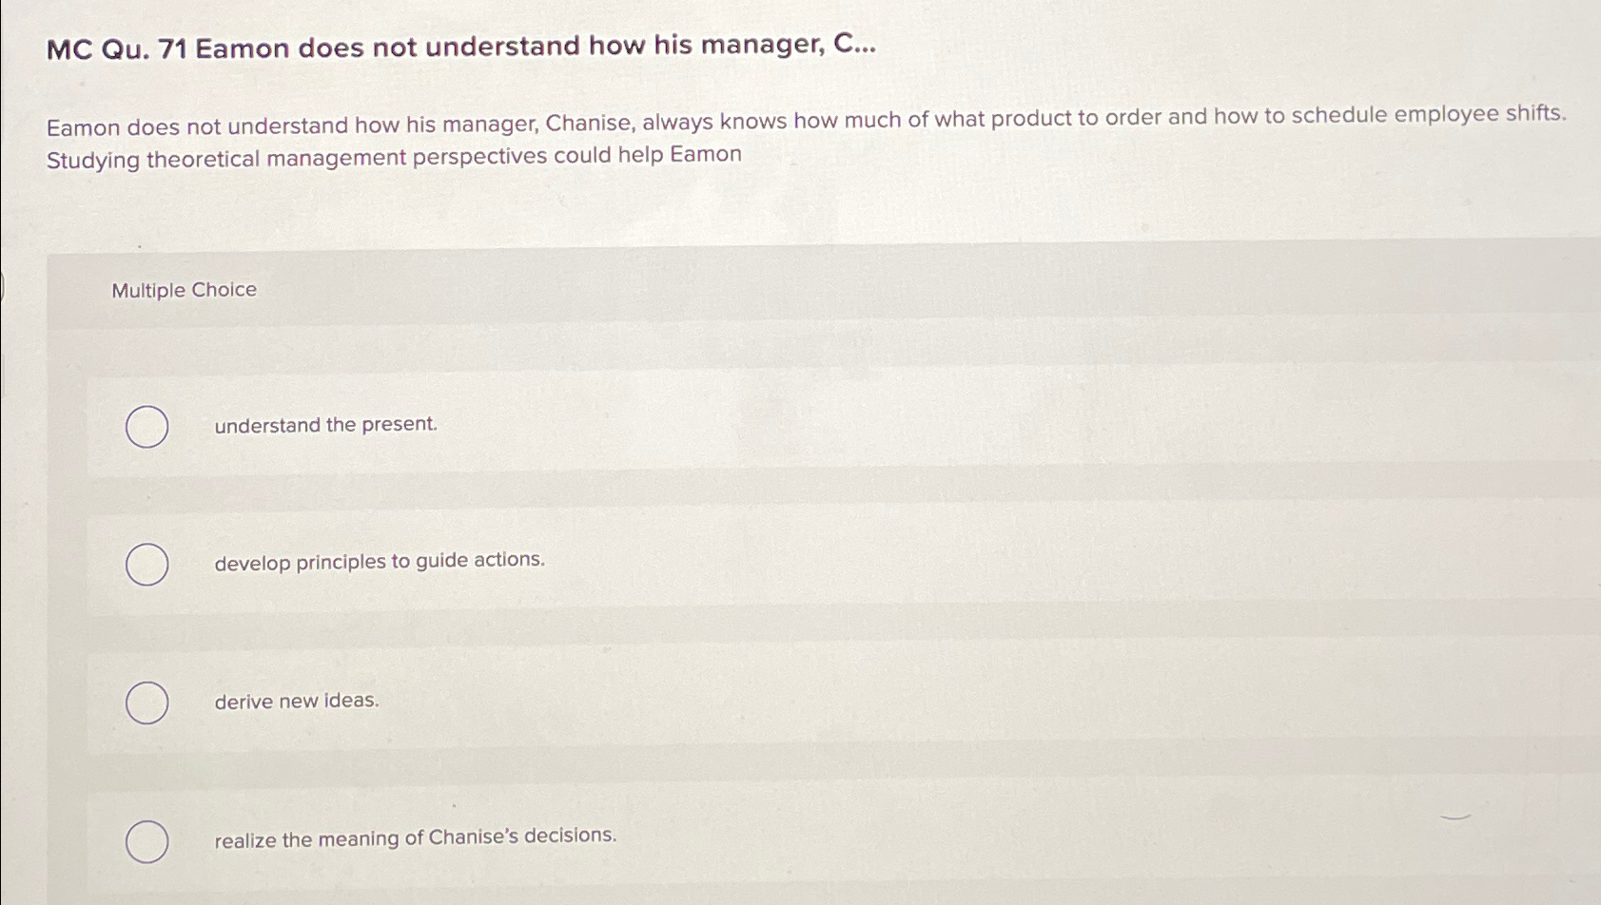
Task: Select the 'develop principles to guide actions.' radio button
Action: coord(147,565)
